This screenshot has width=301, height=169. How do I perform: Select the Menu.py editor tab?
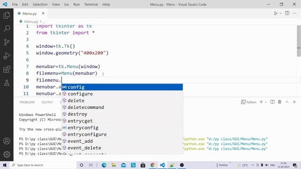tap(30, 14)
